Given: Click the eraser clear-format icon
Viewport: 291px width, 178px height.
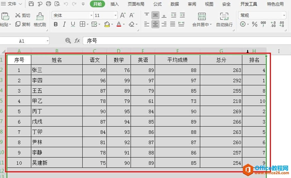Looking at the screenshot, I should [x=131, y=24].
